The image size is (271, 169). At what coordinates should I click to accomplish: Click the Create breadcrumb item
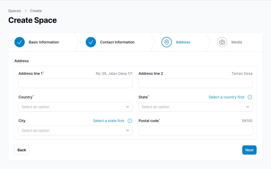[36, 11]
